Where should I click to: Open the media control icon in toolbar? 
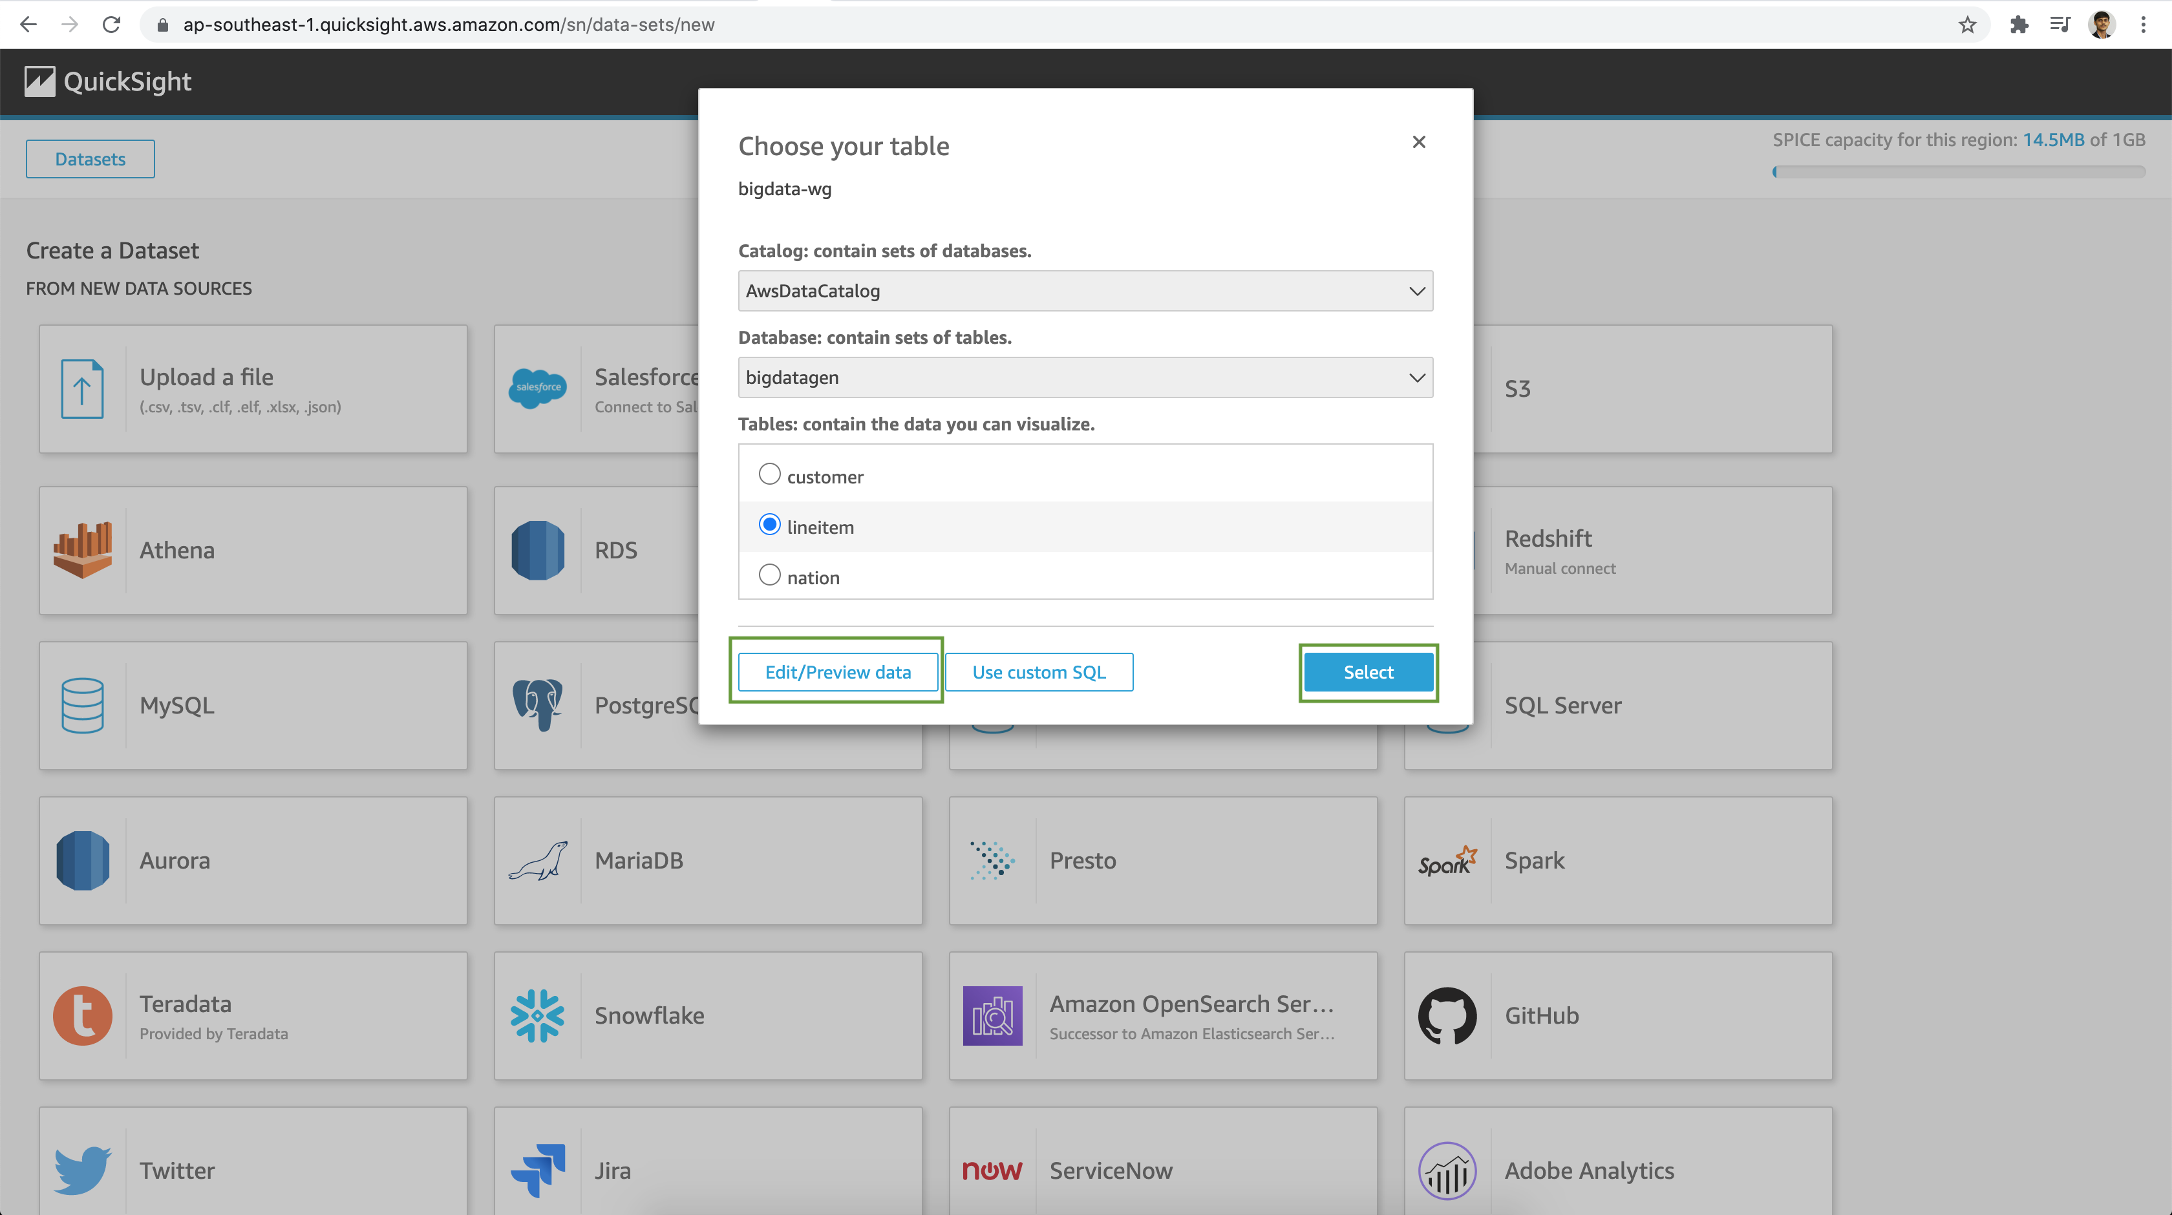2060,25
